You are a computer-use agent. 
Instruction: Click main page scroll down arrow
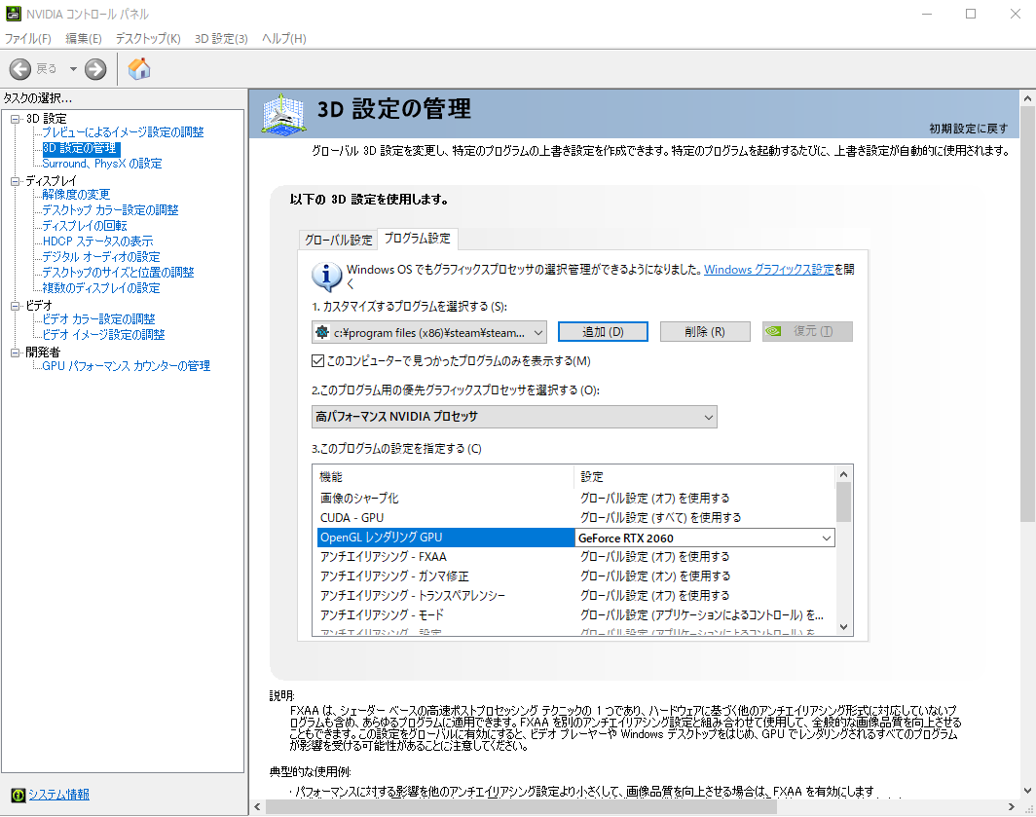point(1027,790)
